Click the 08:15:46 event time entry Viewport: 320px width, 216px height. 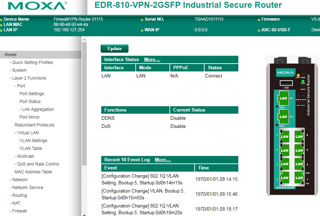coord(217,194)
